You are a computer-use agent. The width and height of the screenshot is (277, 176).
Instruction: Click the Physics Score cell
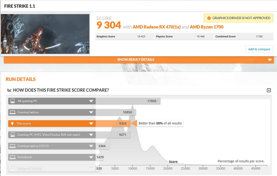point(184,36)
